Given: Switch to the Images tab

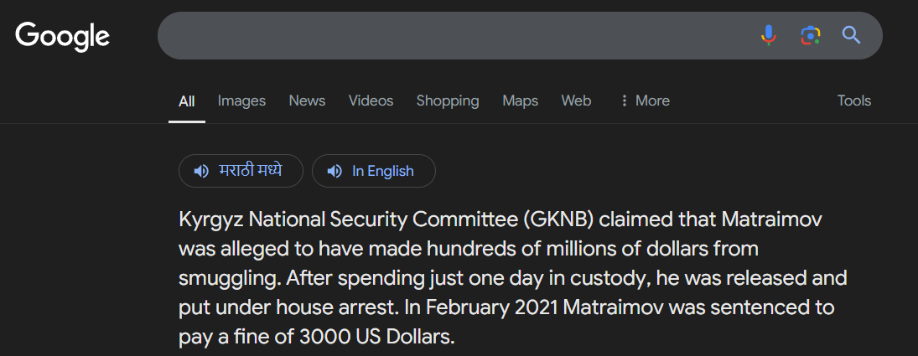Looking at the screenshot, I should click(x=241, y=101).
